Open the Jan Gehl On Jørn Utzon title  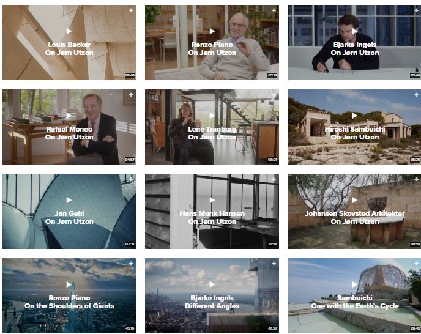click(x=69, y=218)
